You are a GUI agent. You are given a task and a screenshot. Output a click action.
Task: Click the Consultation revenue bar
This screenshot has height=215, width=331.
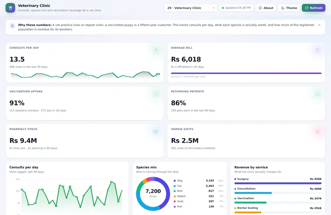(253, 193)
